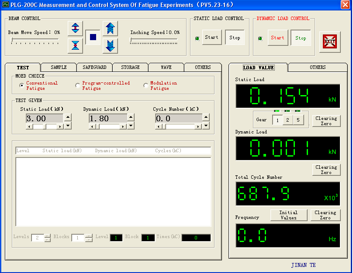Click the Static Load value field

(44, 118)
